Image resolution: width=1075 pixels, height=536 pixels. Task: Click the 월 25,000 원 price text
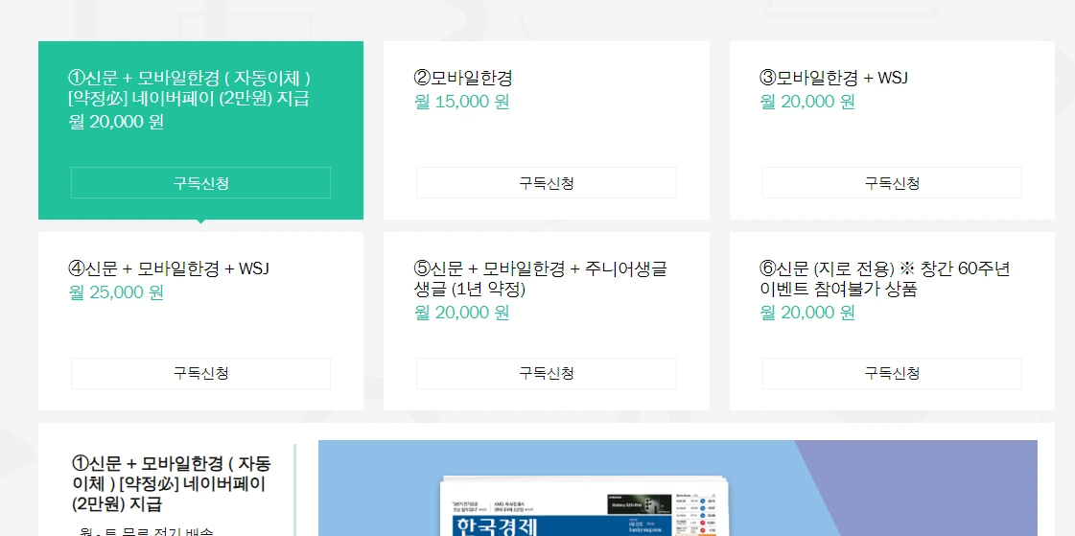[117, 292]
